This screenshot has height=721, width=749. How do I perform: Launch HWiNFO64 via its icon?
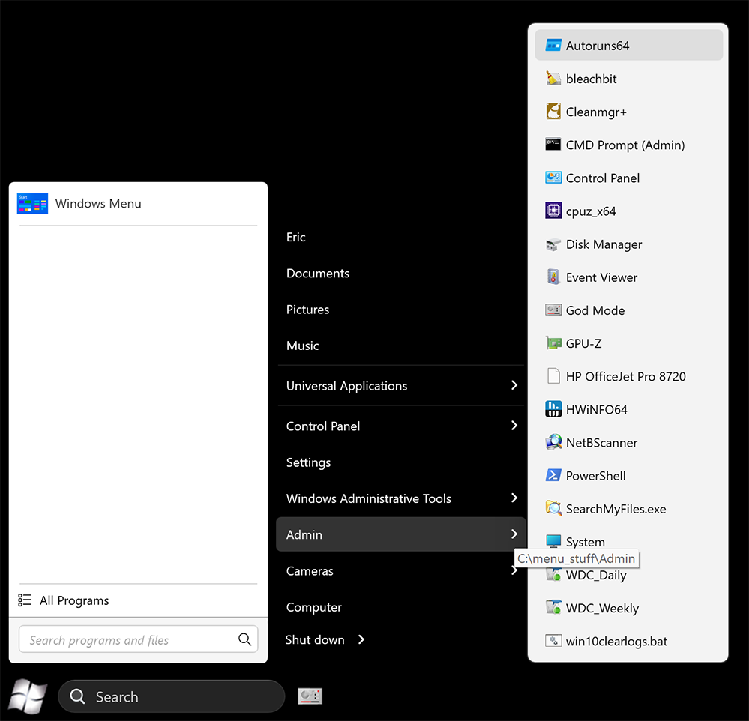click(553, 409)
